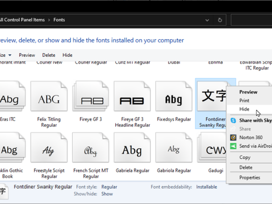The height and width of the screenshot is (204, 272).
Task: Select the Gabriela Regular font icon
Action: coord(132,147)
